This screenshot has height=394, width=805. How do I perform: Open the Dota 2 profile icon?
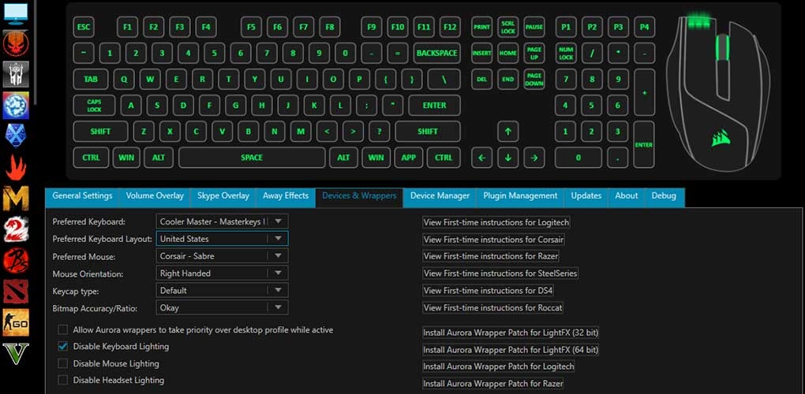[x=16, y=292]
